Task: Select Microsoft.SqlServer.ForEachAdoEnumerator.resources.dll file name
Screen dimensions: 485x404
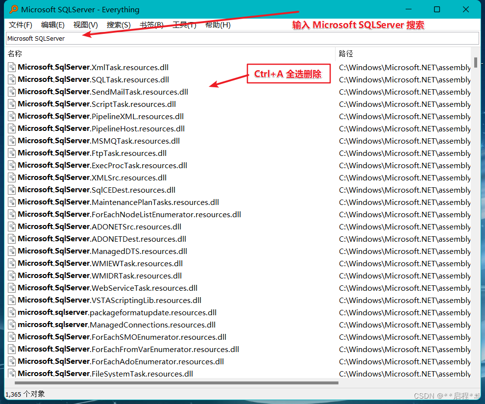Action: point(121,361)
